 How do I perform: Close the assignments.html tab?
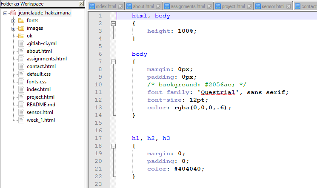coord(209,6)
